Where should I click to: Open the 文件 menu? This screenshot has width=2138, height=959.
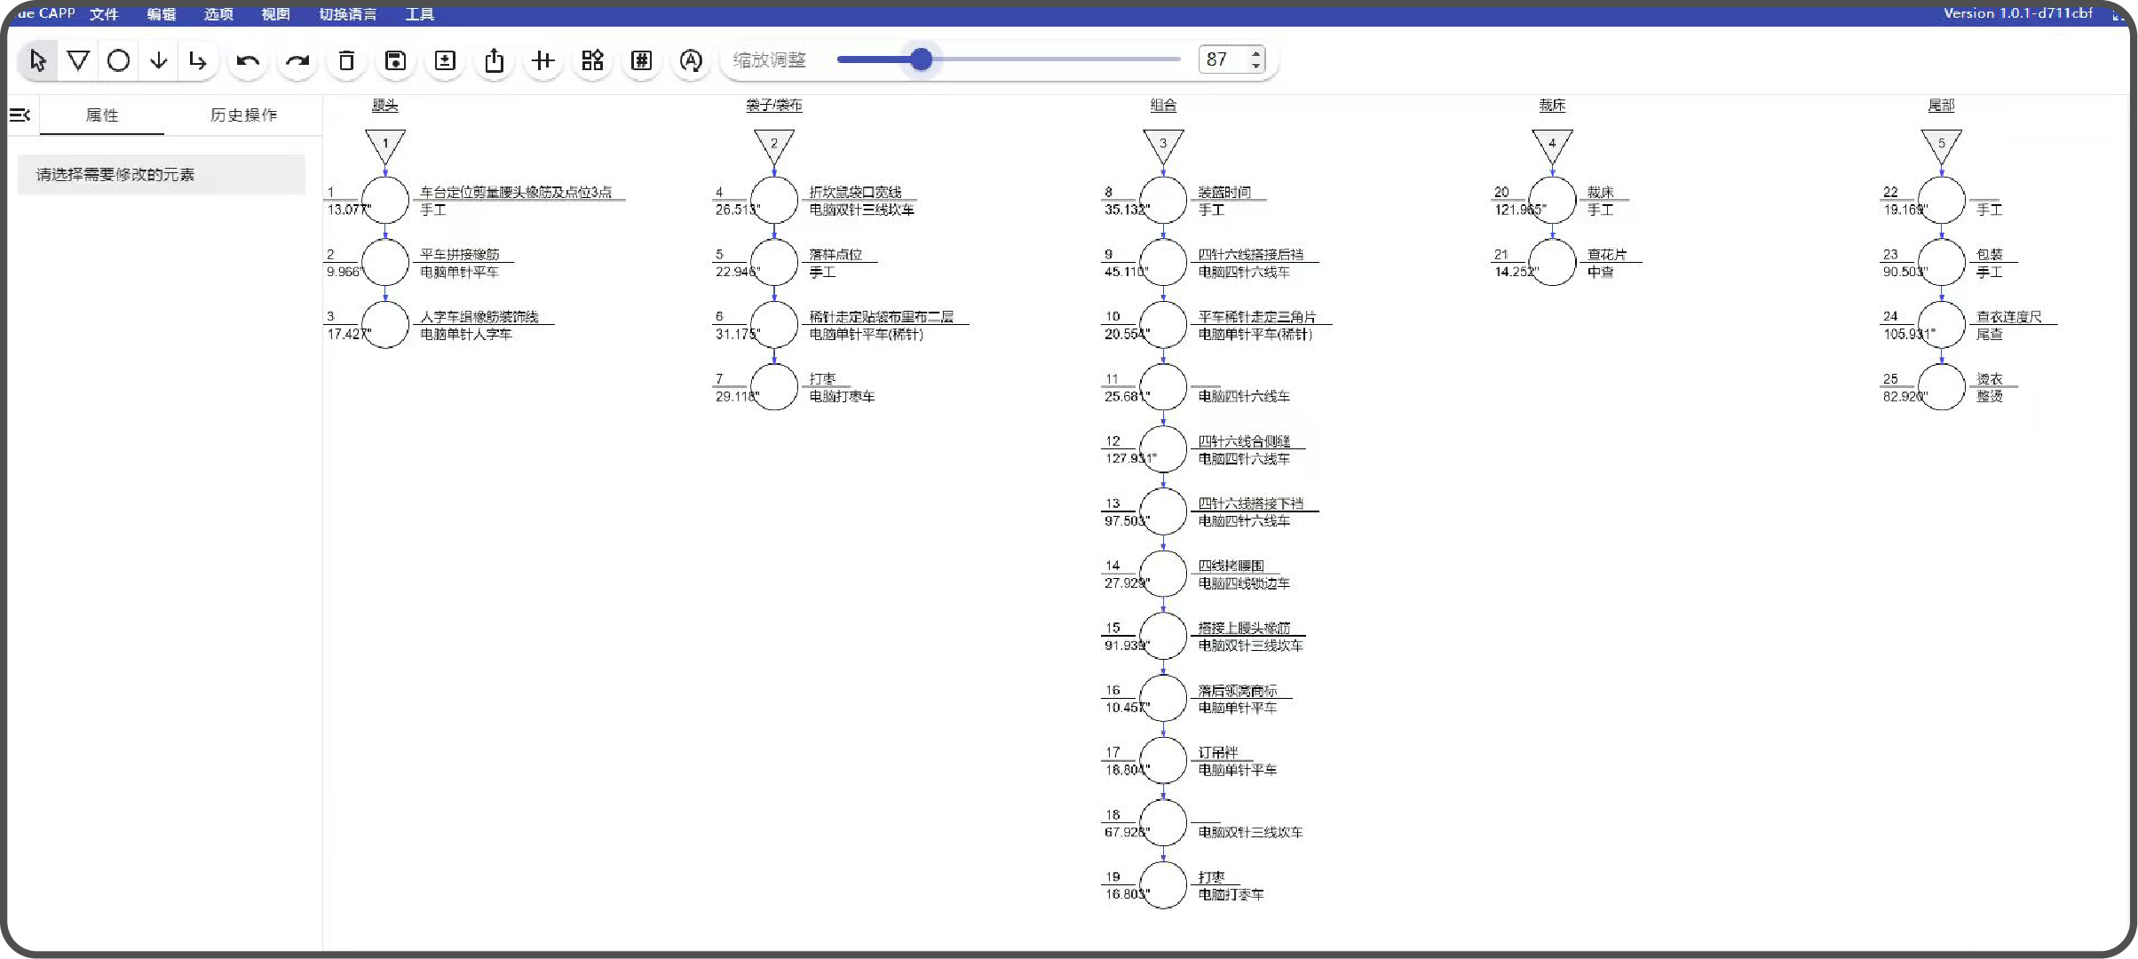click(x=104, y=14)
